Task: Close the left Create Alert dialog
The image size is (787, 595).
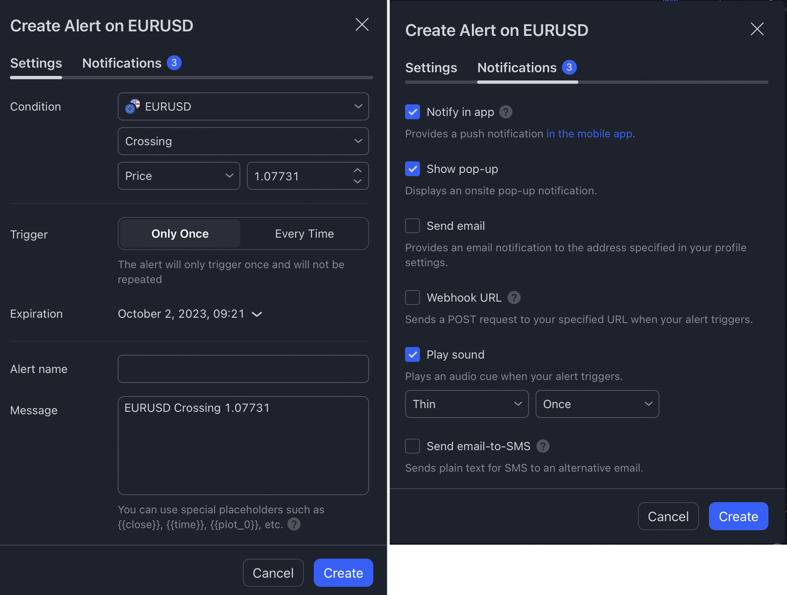Action: coord(362,25)
